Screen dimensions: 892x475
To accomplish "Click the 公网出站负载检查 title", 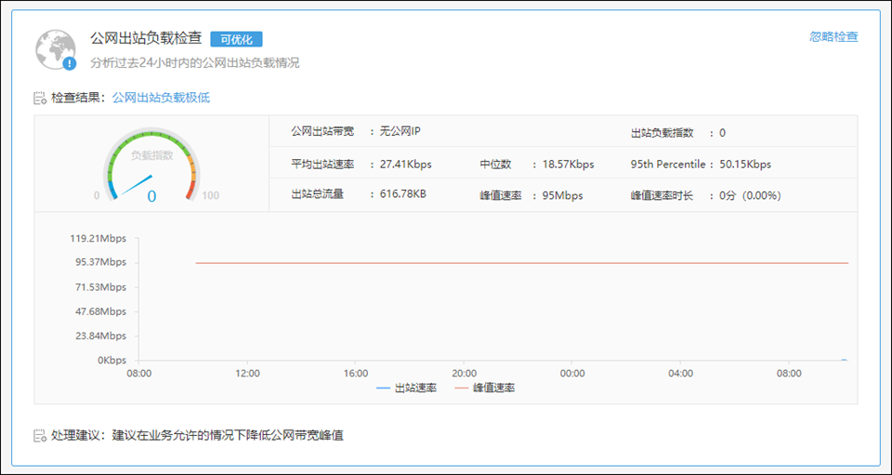I will coord(146,38).
